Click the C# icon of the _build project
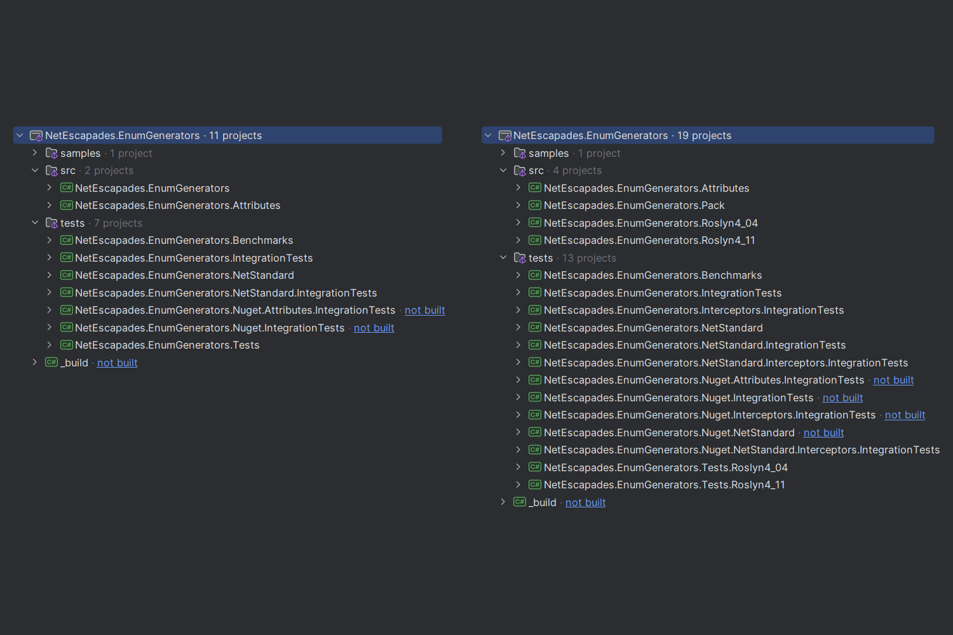Screen dimensions: 953x635 pos(51,362)
